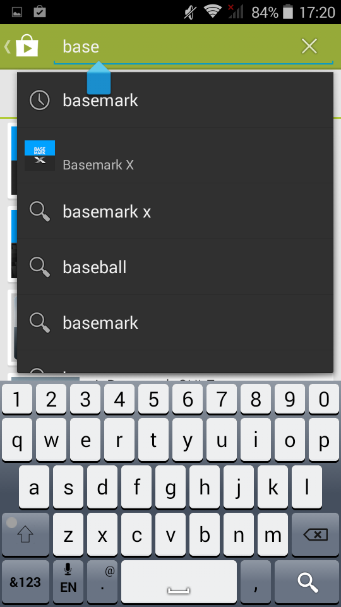Clear the search text with X
The image size is (341, 607).
[x=309, y=46]
